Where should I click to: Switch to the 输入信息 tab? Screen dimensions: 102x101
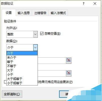pyautogui.click(x=24, y=13)
